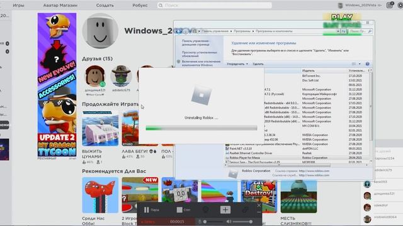Viewport: 403px width, 226px height.
Task: Sort by the "Установле..." column header
Action: tap(358, 70)
